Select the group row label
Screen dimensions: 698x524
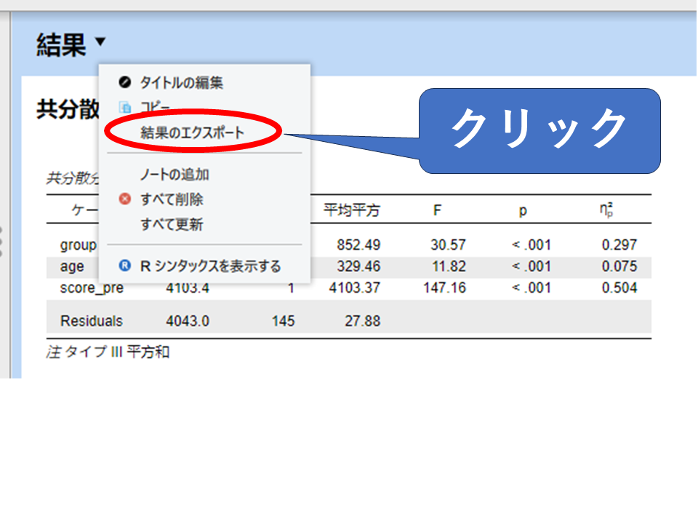pyautogui.click(x=78, y=245)
